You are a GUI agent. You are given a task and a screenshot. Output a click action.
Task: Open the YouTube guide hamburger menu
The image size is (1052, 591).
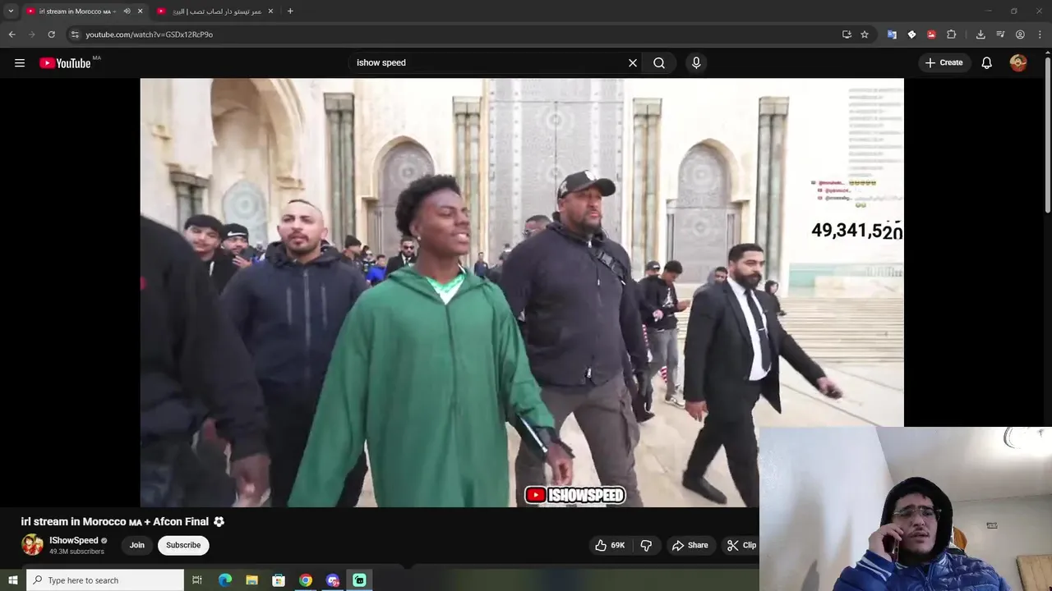click(x=20, y=63)
